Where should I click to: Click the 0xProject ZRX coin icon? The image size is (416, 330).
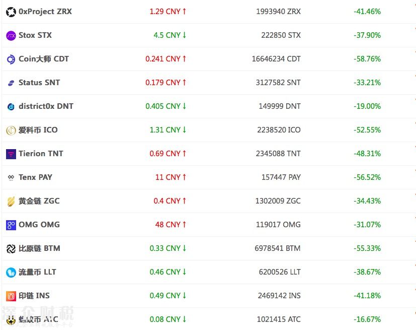(11, 12)
